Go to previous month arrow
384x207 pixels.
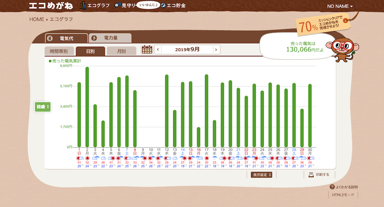tap(158, 49)
